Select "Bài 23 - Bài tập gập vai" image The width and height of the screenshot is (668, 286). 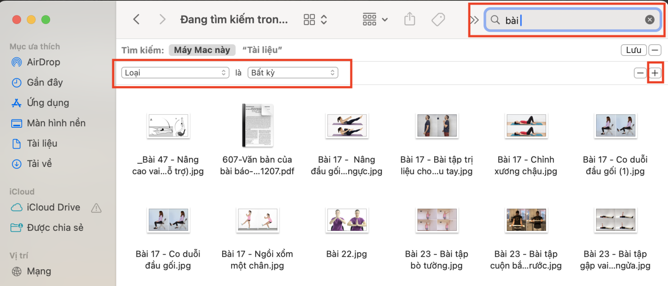pyautogui.click(x=616, y=220)
